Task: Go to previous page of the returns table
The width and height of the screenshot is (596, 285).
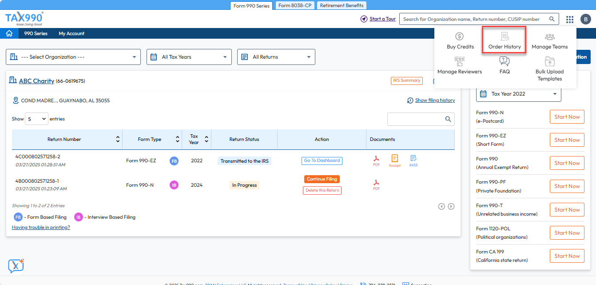Action: [x=441, y=206]
